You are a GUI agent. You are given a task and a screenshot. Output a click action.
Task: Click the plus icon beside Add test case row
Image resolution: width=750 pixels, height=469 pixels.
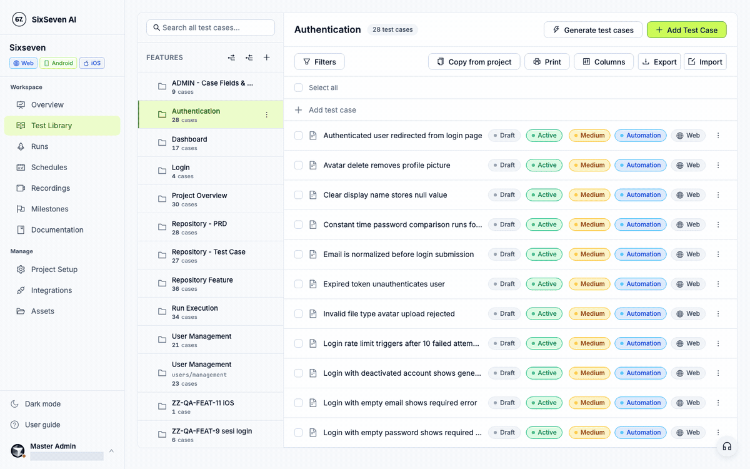pos(298,110)
